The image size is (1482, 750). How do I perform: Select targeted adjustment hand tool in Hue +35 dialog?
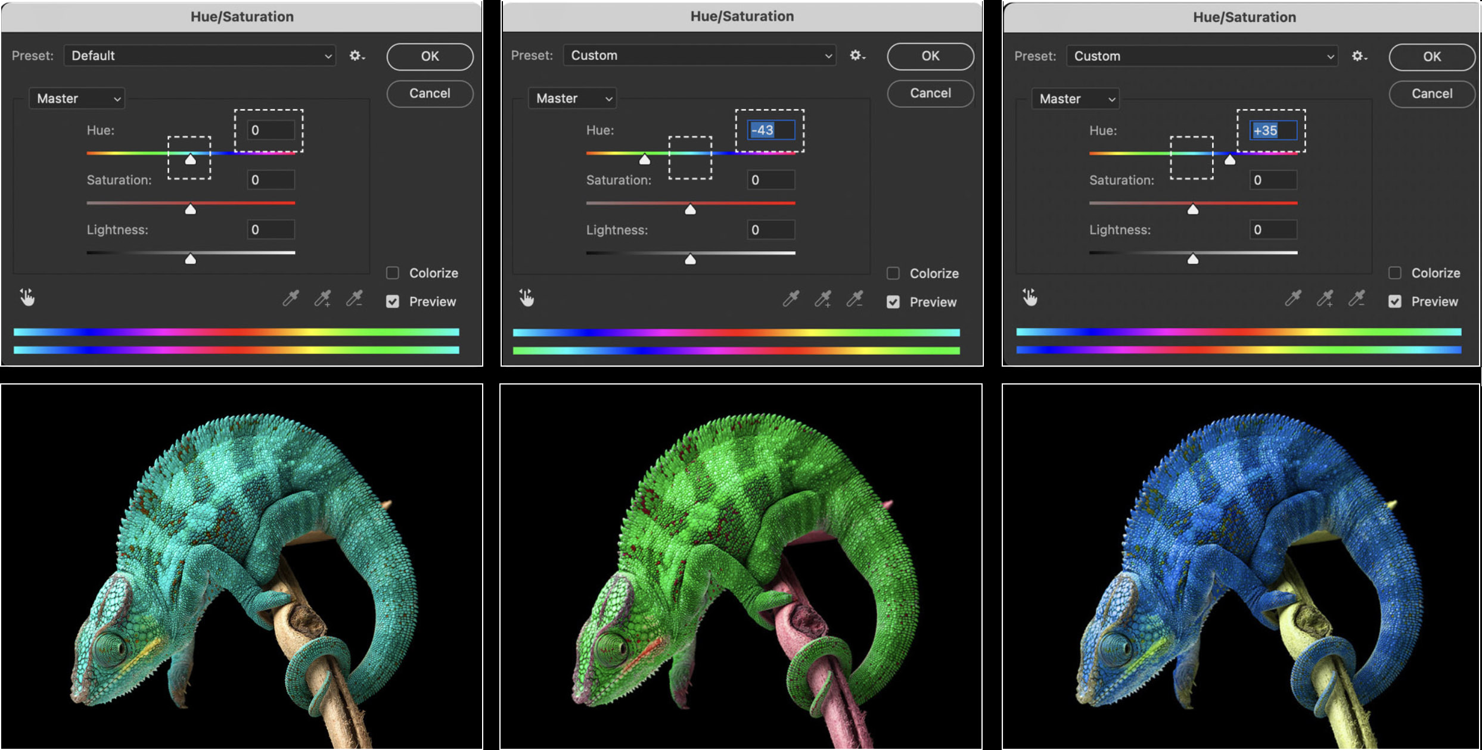[x=1030, y=296]
